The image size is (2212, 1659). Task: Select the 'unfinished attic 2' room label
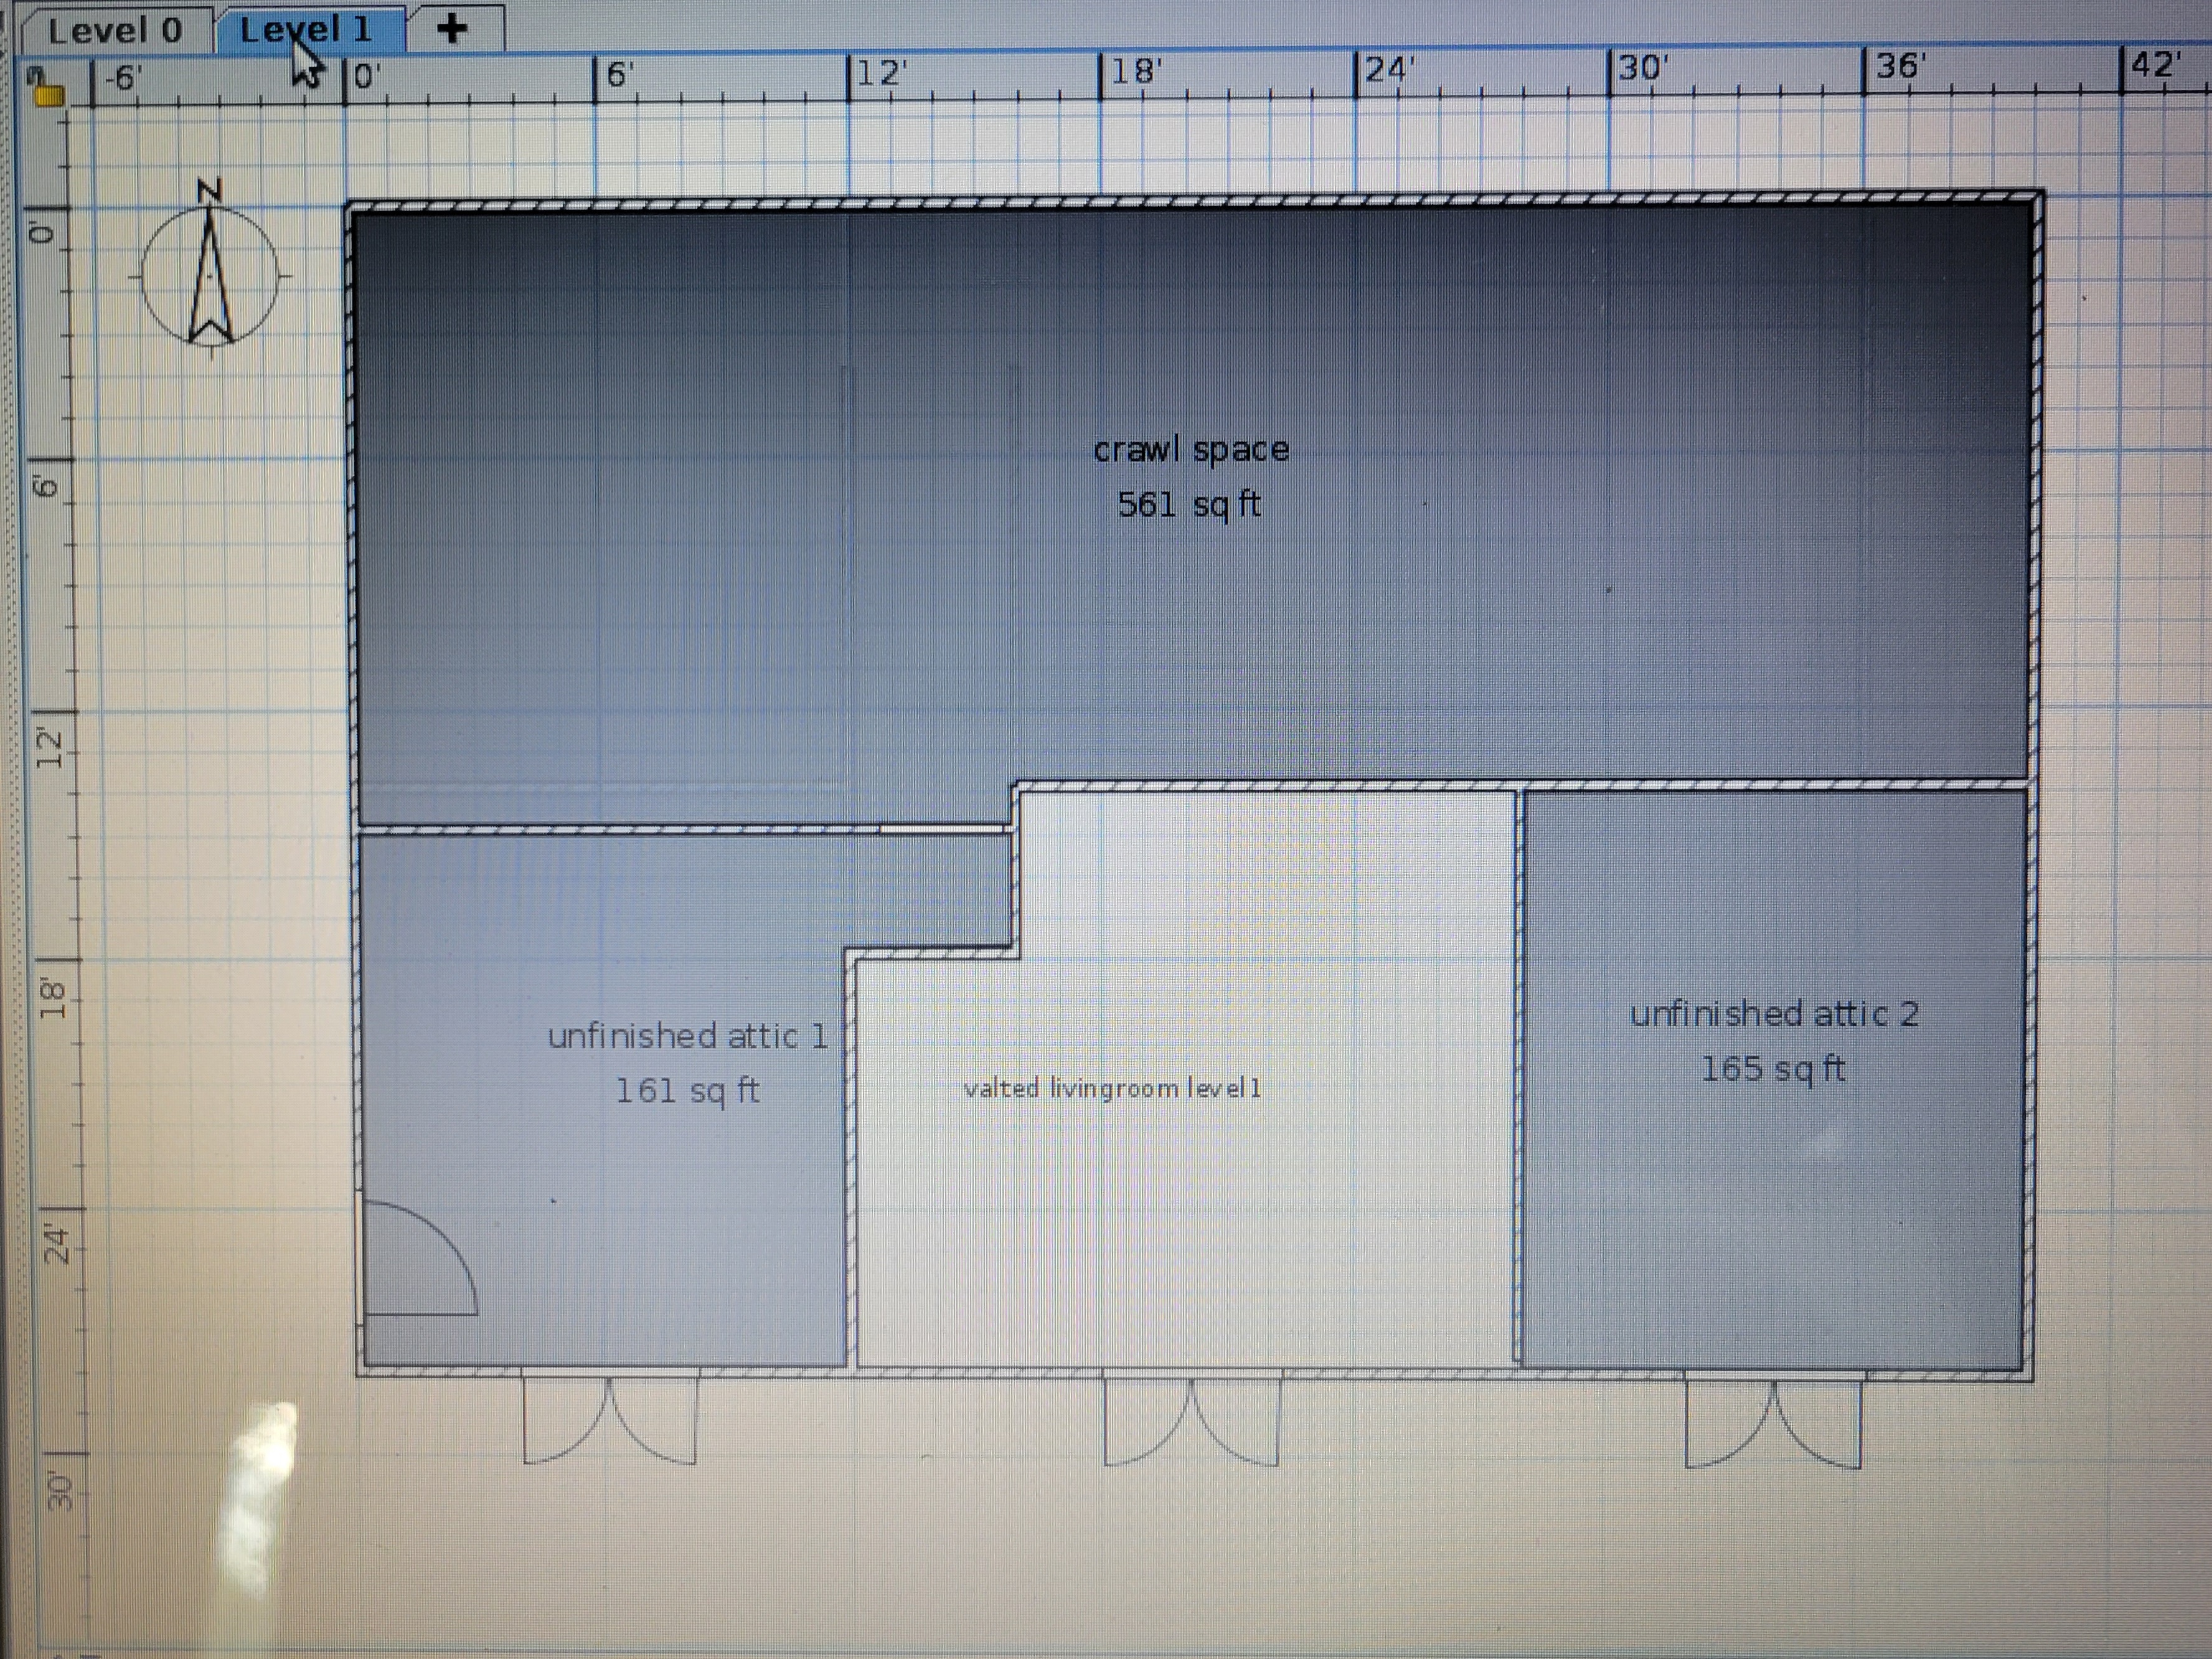(1773, 1015)
